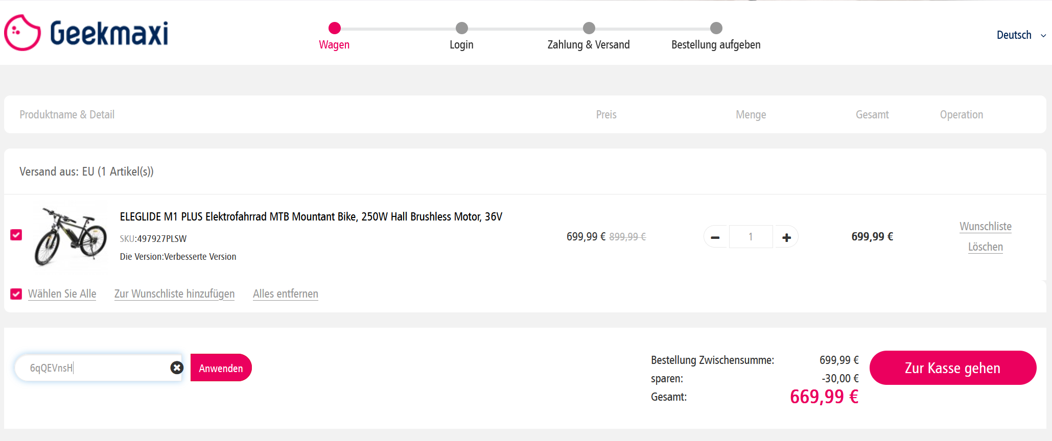This screenshot has height=441, width=1052.
Task: Click the e-bike product thumbnail
Action: 69,236
